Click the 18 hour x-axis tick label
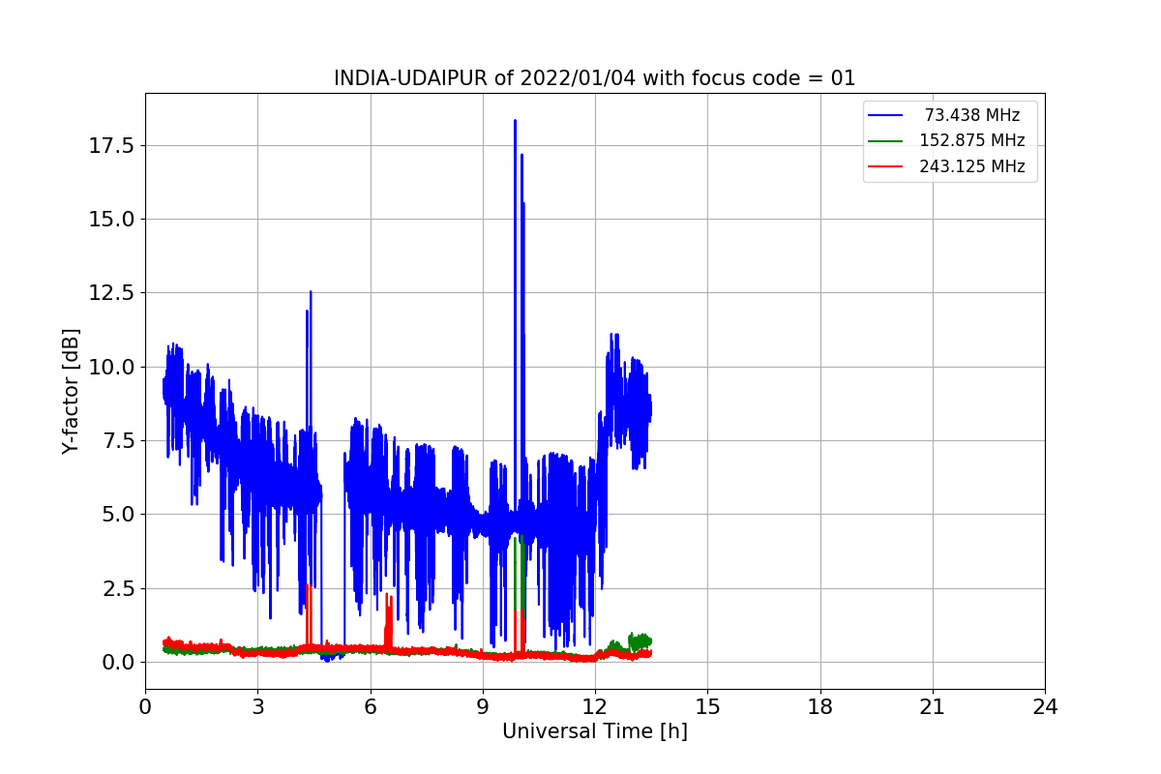The width and height of the screenshot is (1161, 774). [820, 707]
